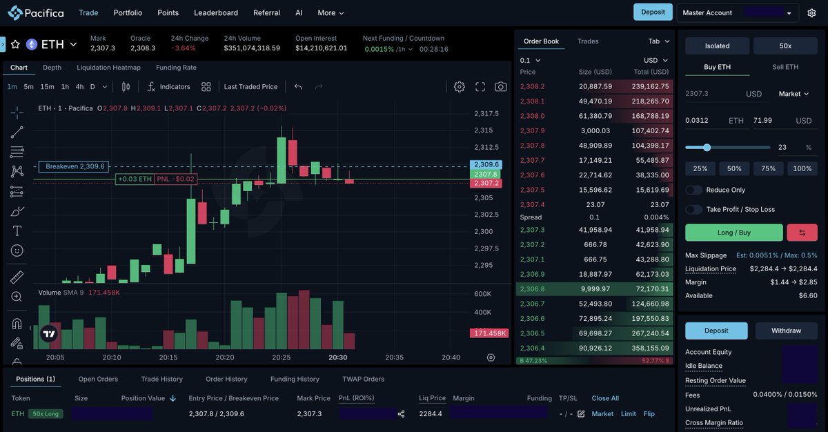Change order book USD unit dropdown
This screenshot has height=432, width=828.
656,61
